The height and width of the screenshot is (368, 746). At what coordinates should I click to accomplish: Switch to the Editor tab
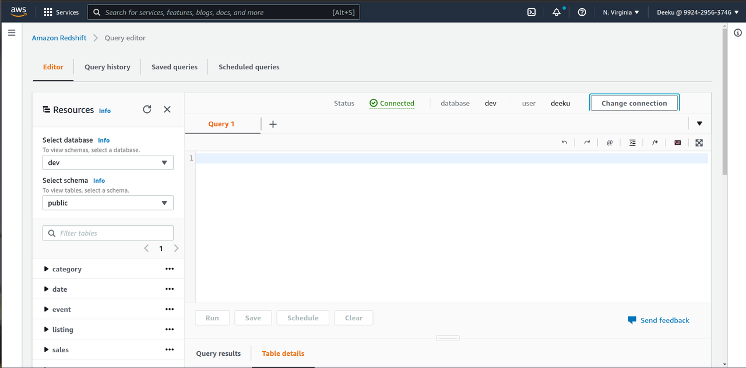pyautogui.click(x=53, y=67)
